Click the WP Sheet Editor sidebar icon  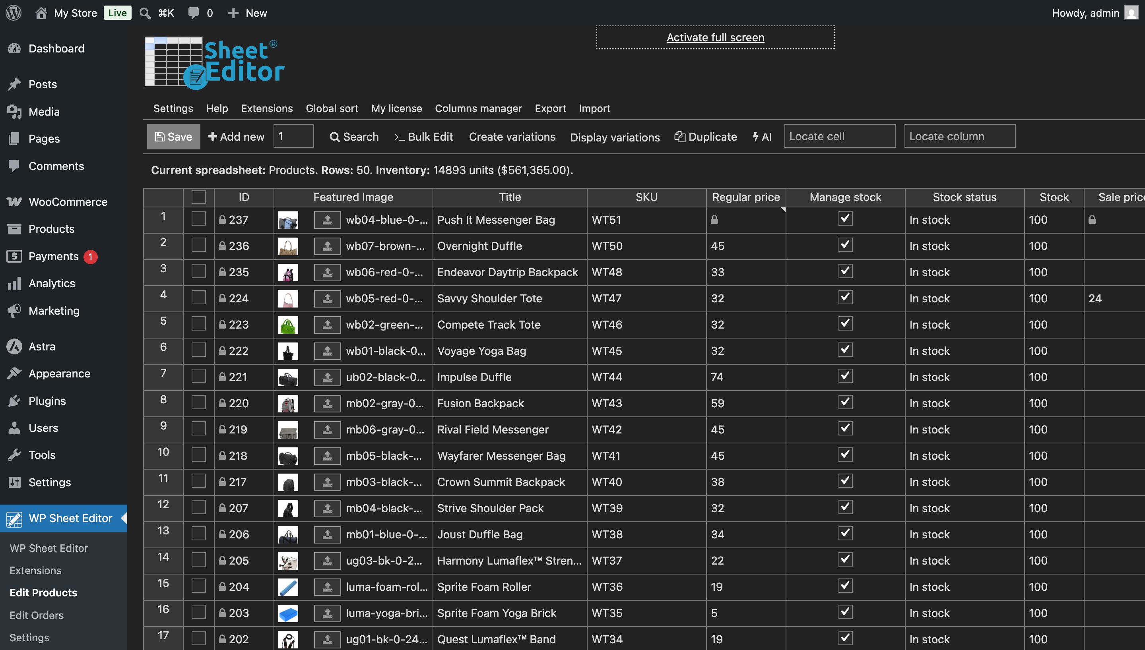14,518
